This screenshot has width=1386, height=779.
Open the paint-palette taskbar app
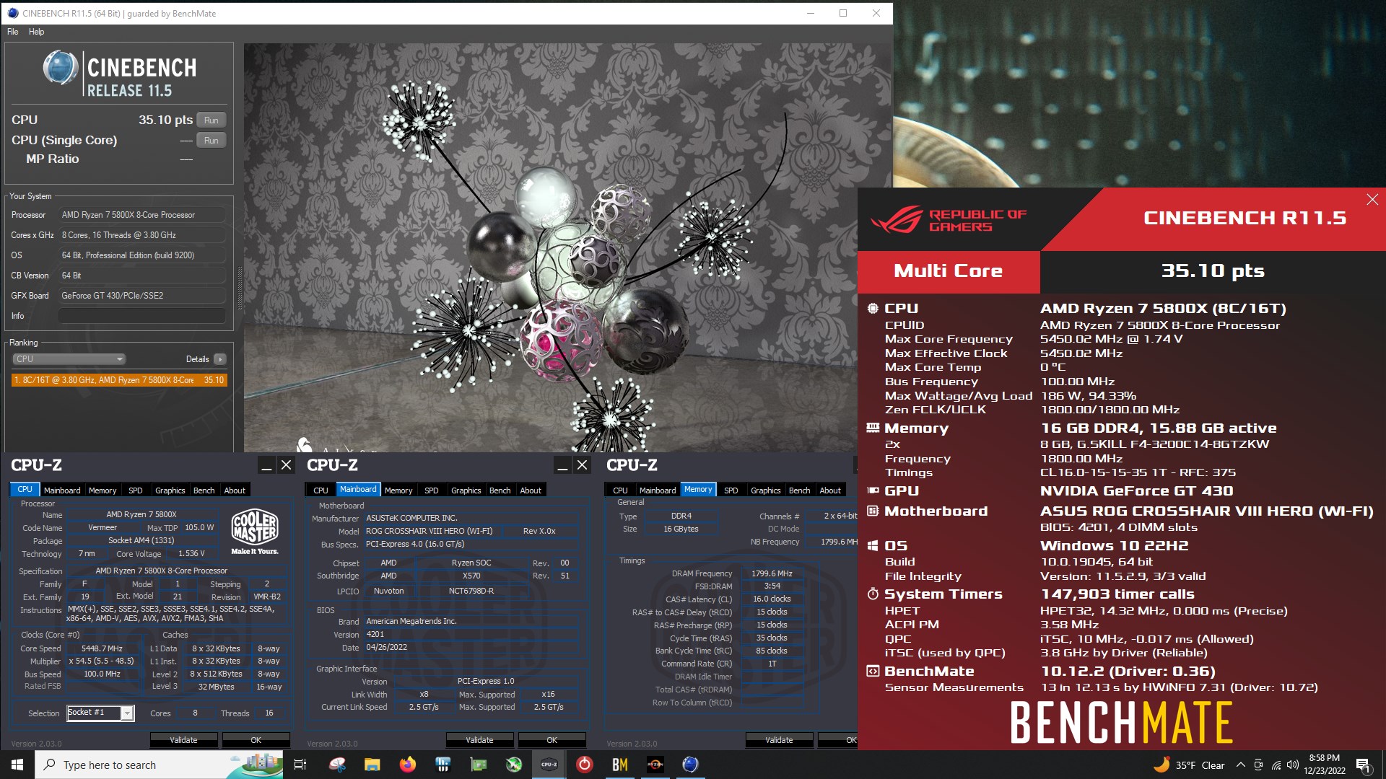(336, 765)
